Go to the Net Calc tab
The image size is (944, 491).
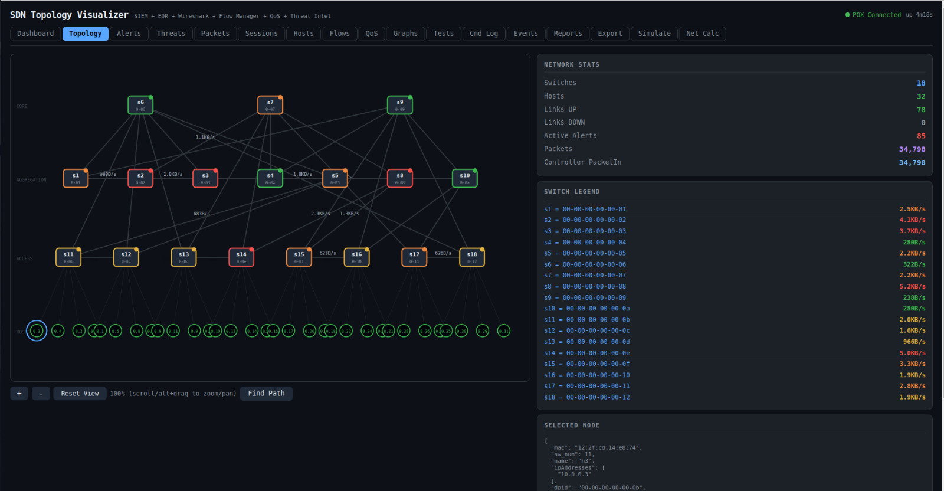click(x=702, y=34)
